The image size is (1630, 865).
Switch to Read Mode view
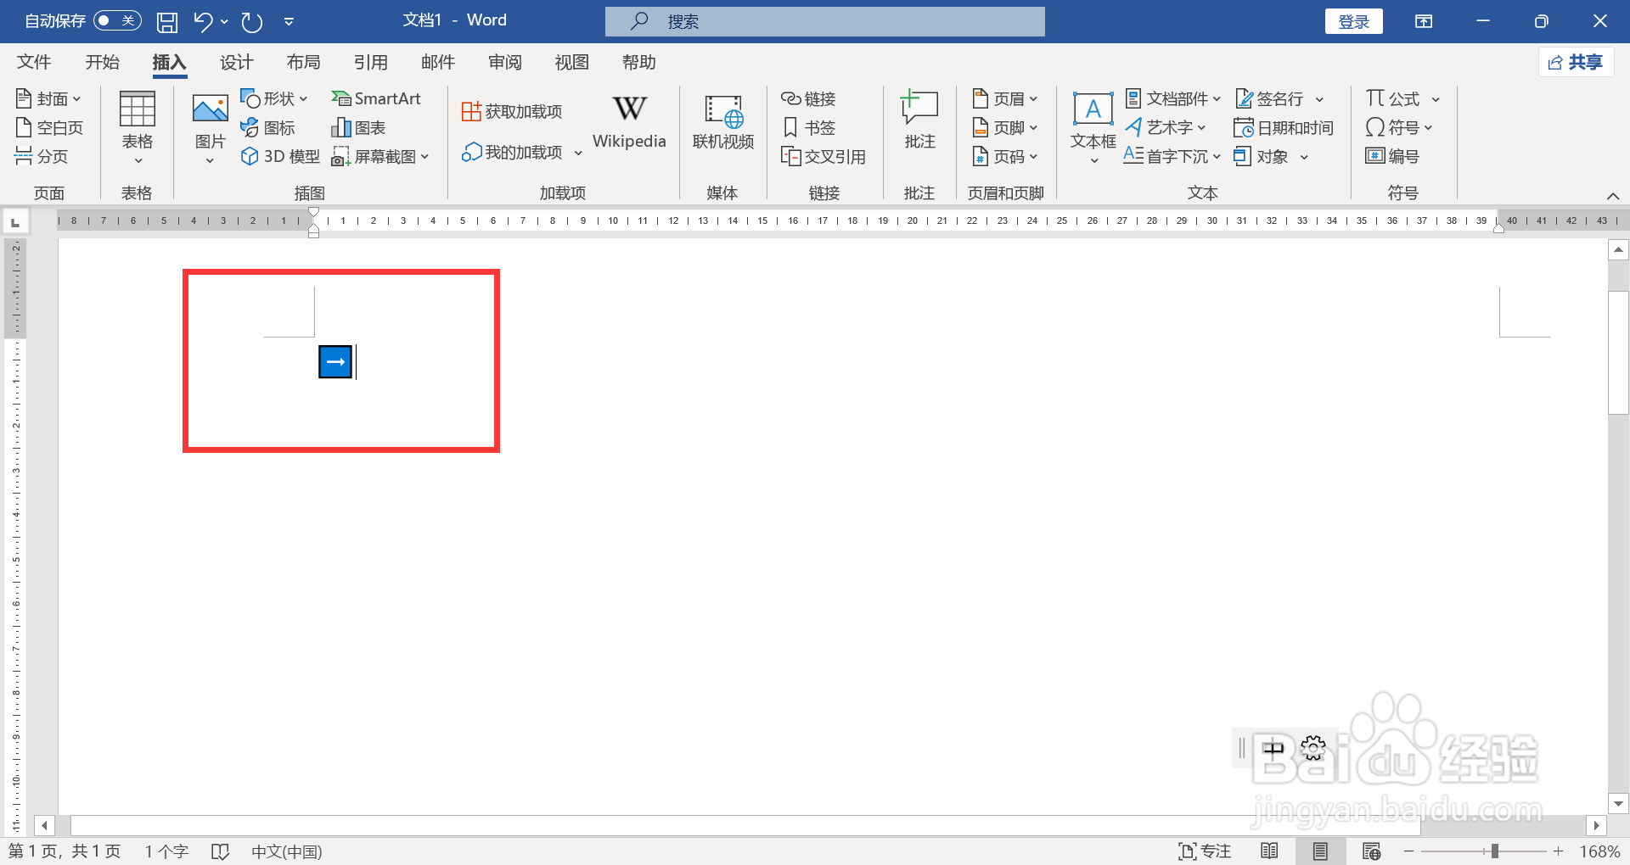(1269, 851)
